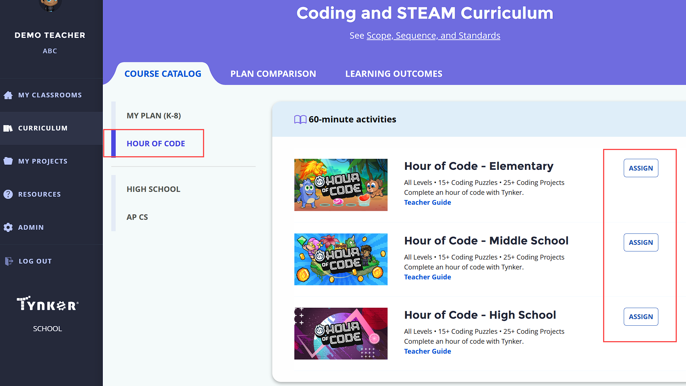
Task: Open Teacher Guide for High School course
Action: [x=427, y=351]
